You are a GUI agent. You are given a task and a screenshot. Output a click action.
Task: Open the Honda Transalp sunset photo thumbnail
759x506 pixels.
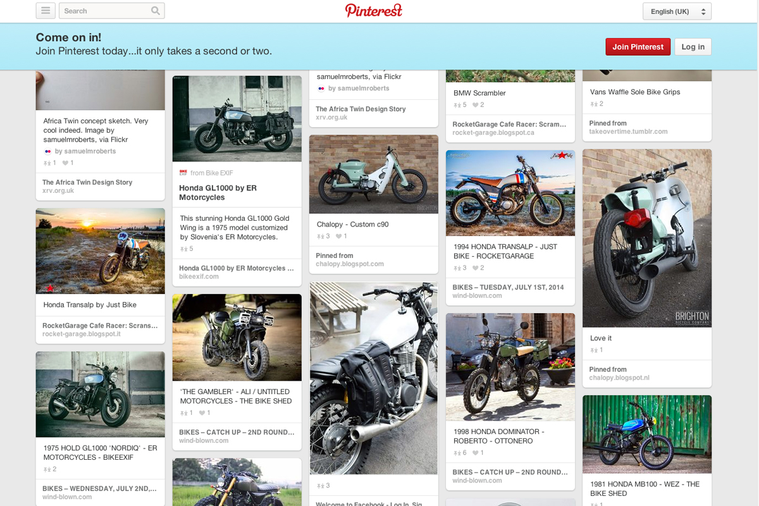pyautogui.click(x=101, y=251)
